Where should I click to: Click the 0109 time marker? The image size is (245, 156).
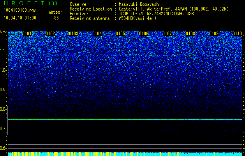(x=214, y=34)
